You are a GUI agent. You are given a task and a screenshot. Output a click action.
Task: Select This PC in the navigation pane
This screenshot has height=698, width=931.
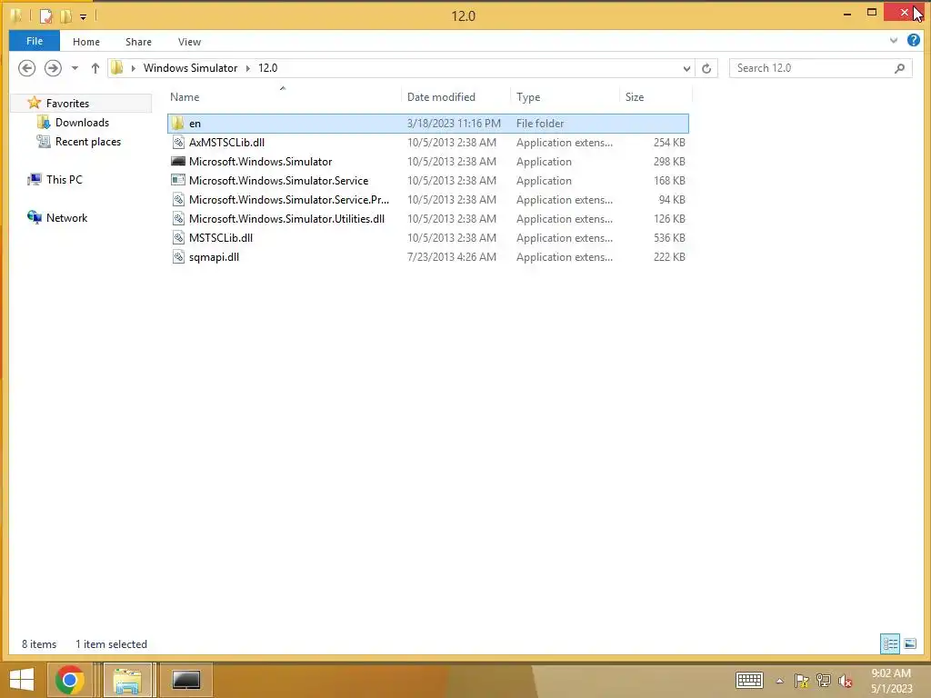[x=65, y=179]
